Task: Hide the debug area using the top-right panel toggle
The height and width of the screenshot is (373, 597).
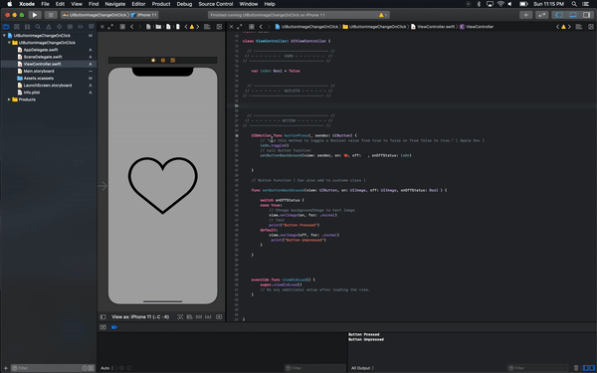Action: pos(573,15)
